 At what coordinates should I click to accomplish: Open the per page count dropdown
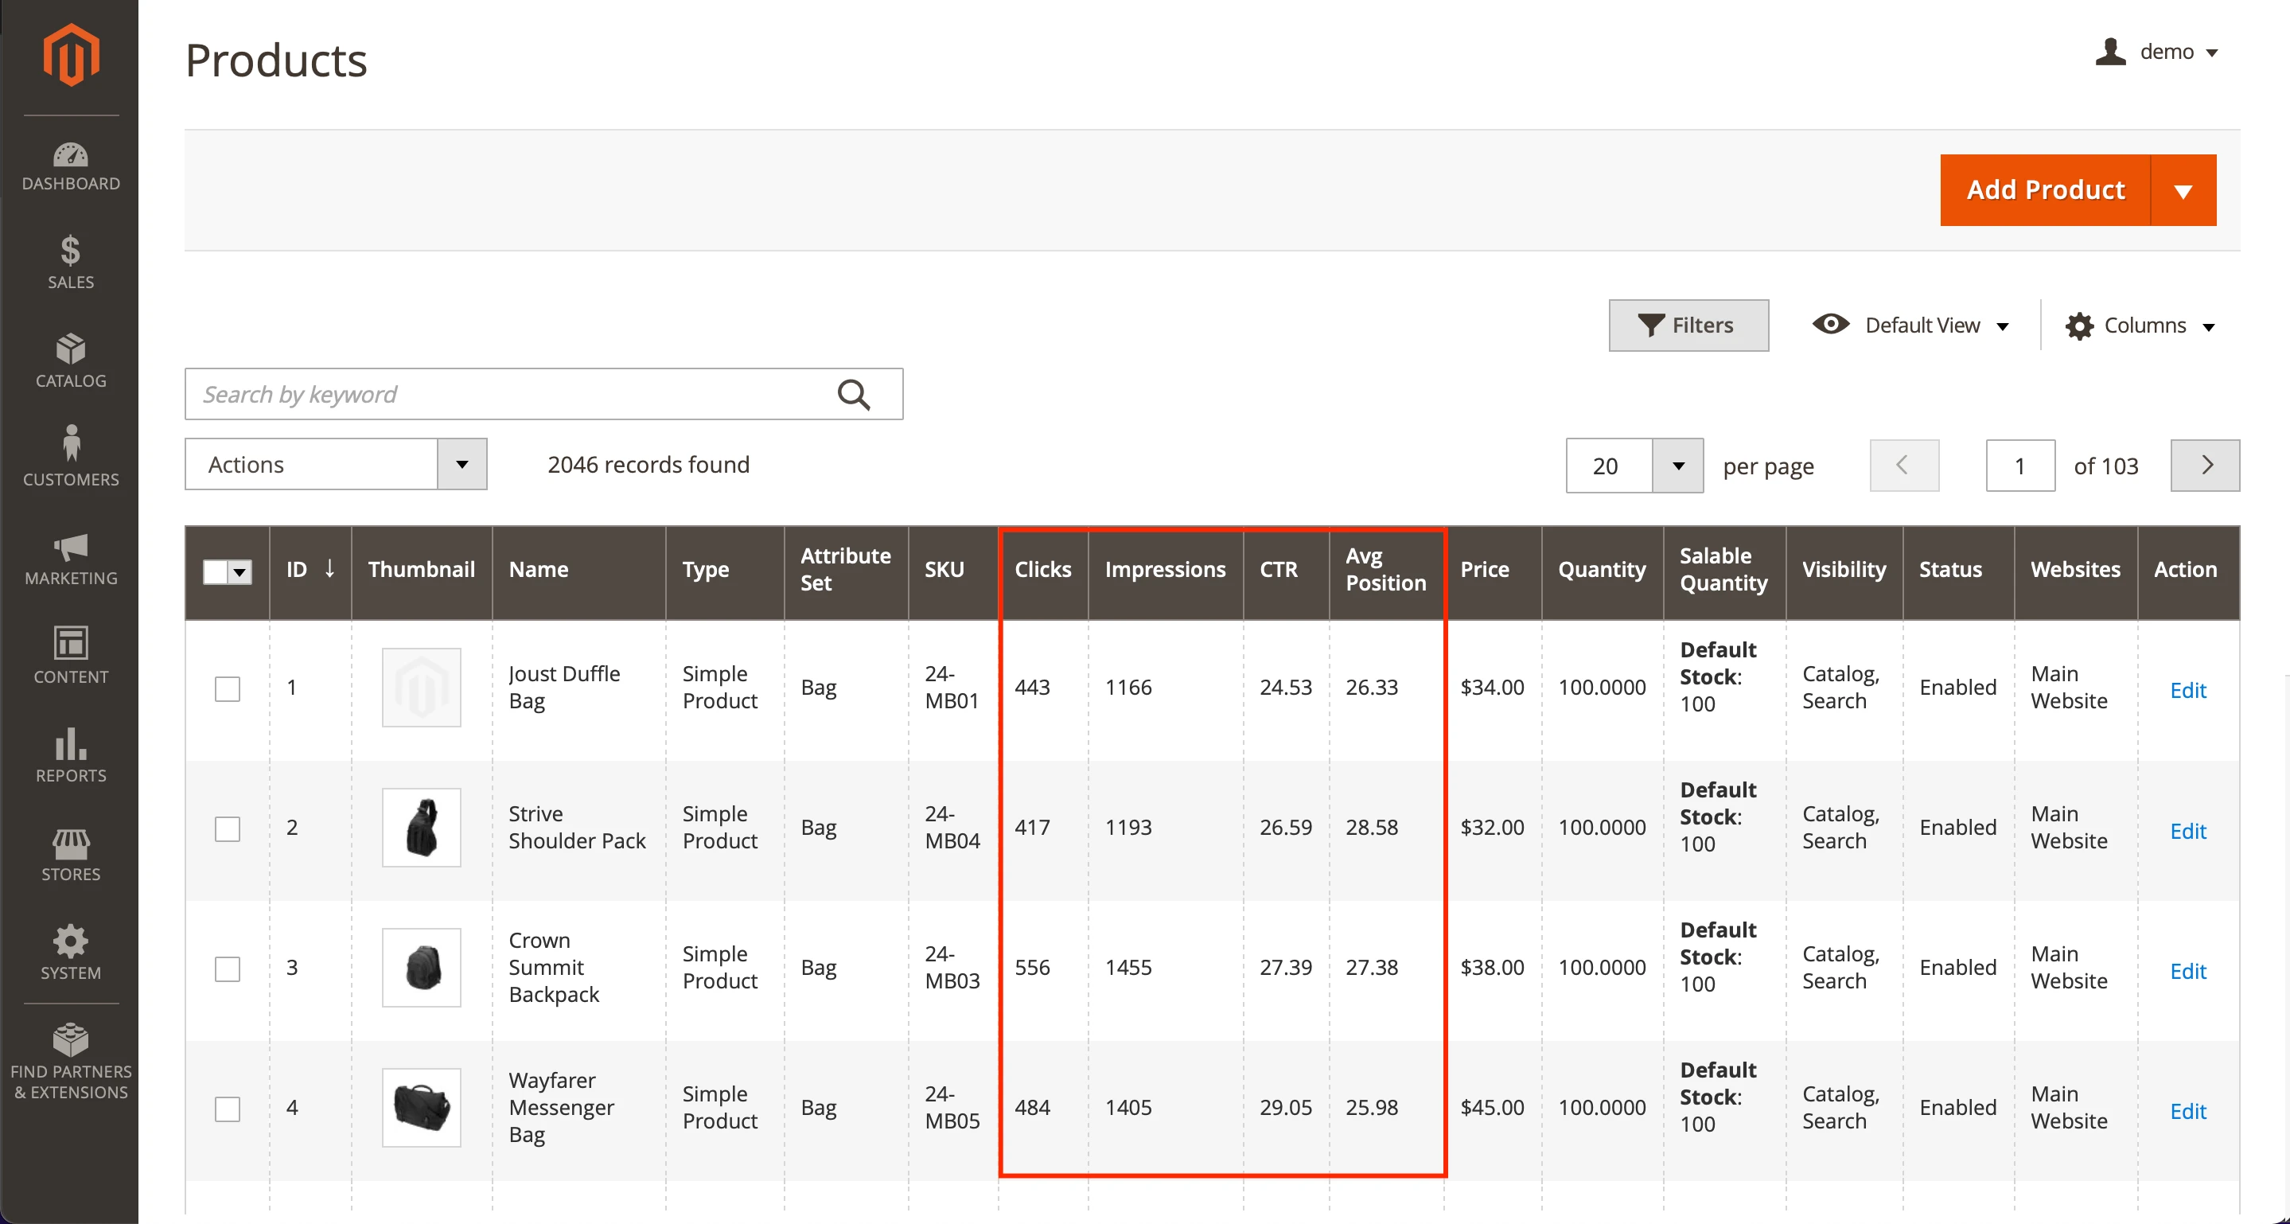pos(1677,466)
